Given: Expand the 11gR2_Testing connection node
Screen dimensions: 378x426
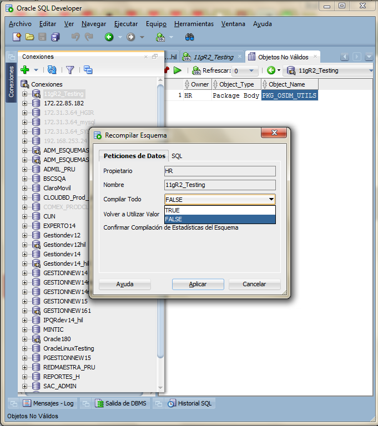Looking at the screenshot, I should click(25, 94).
